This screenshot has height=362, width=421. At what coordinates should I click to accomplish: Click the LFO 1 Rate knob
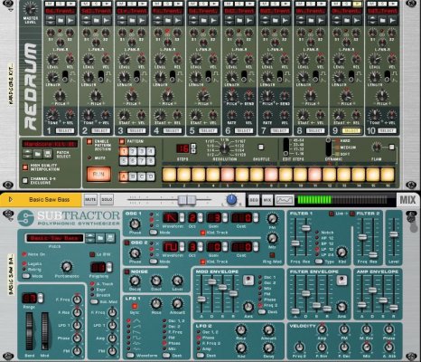pos(155,304)
